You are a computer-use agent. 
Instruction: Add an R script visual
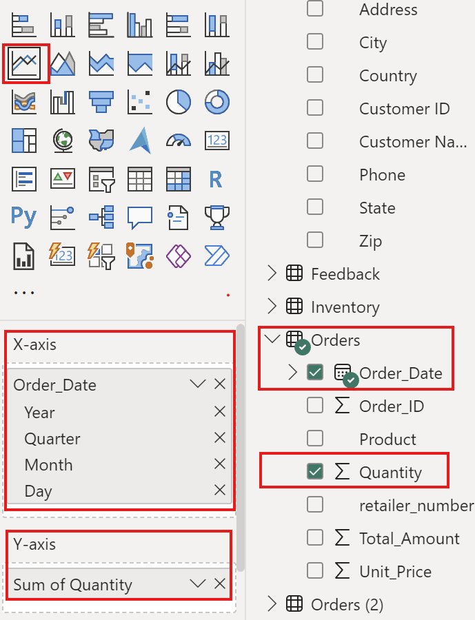pos(216,179)
